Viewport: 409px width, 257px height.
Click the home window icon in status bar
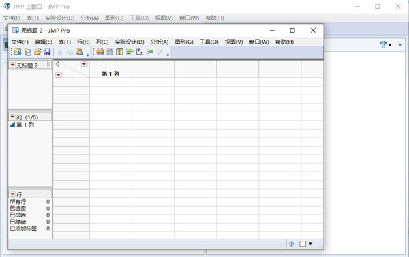click(x=292, y=244)
